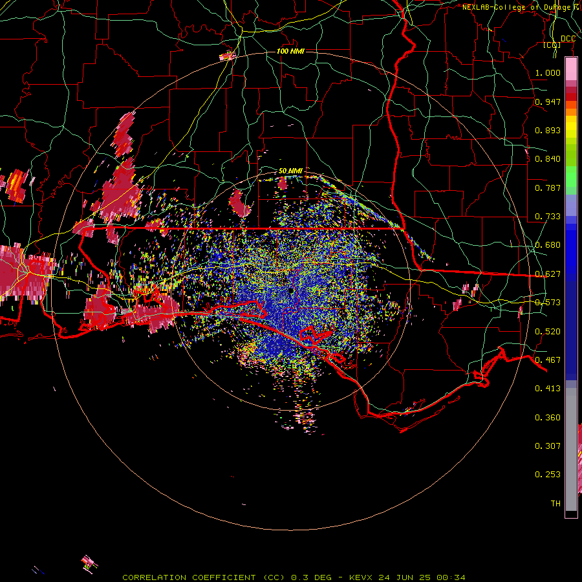Click the pink 1.000 segment of color bar
The width and height of the screenshot is (582, 582).
pos(571,69)
